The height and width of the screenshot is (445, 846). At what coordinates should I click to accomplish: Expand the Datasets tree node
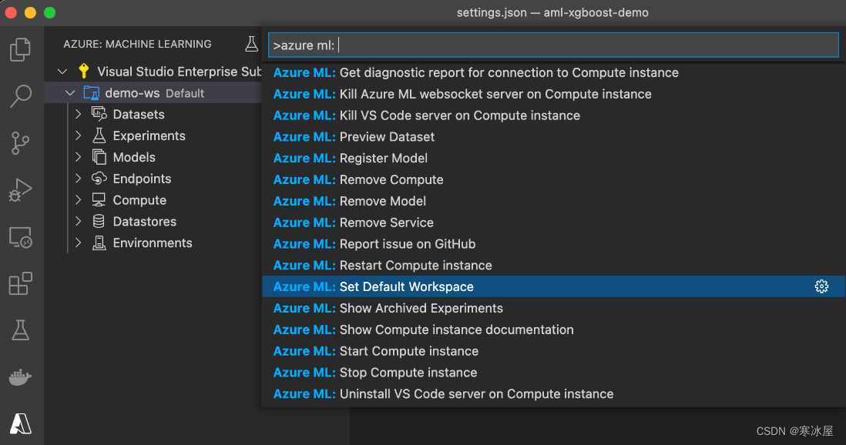click(x=78, y=115)
